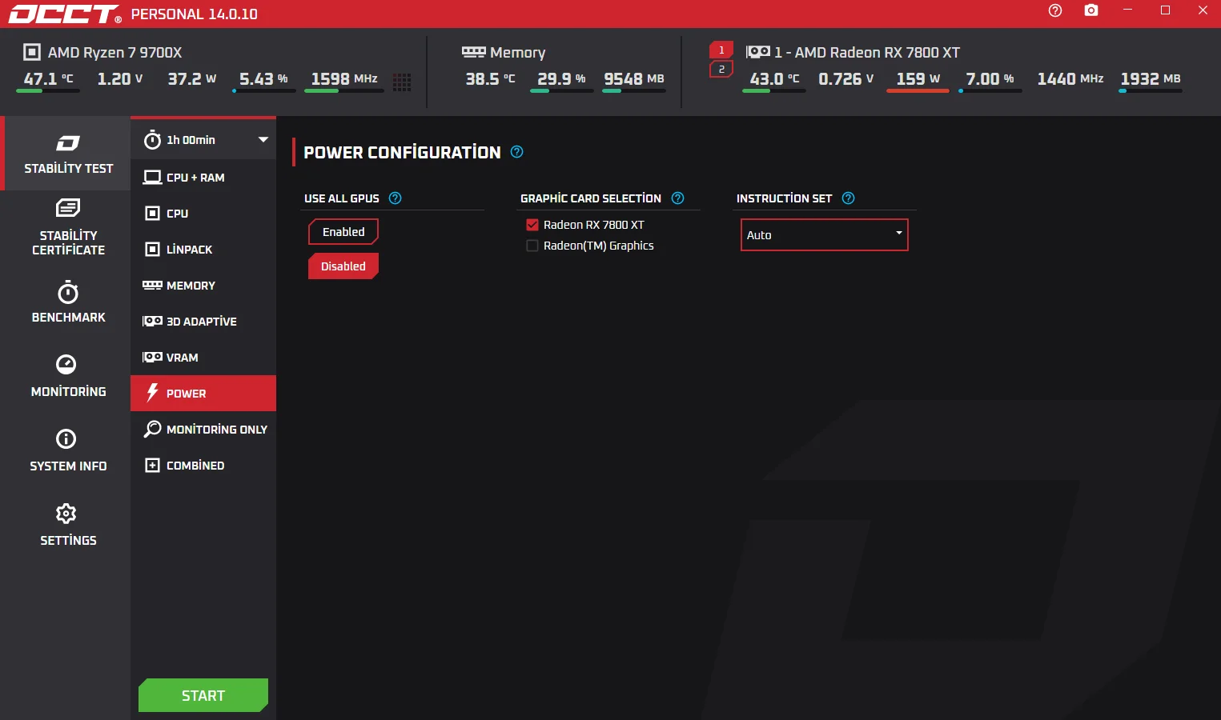This screenshot has height=720, width=1221.
Task: Select the CPU + RAM test
Action: point(203,178)
